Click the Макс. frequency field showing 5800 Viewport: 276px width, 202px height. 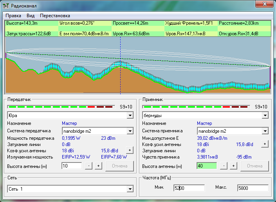[252, 188]
